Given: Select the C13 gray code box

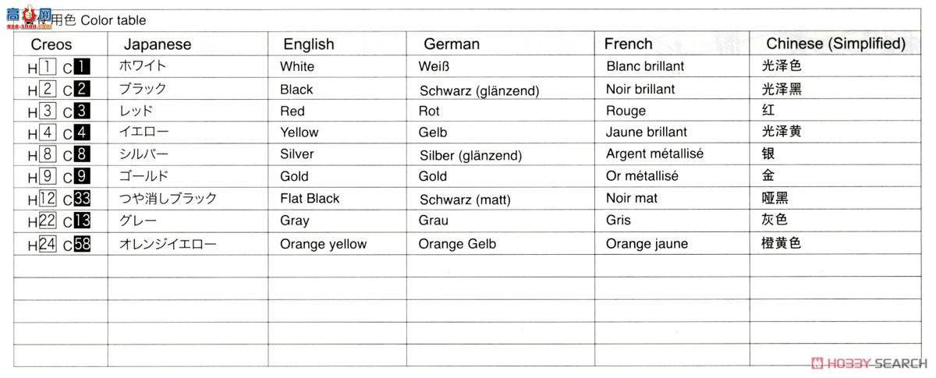Looking at the screenshot, I should pyautogui.click(x=82, y=221).
